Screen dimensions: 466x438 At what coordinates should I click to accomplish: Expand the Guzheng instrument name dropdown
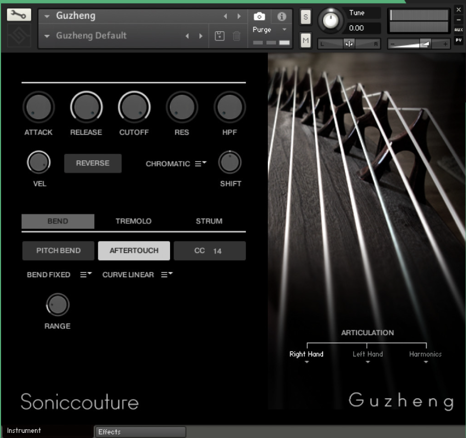[47, 16]
